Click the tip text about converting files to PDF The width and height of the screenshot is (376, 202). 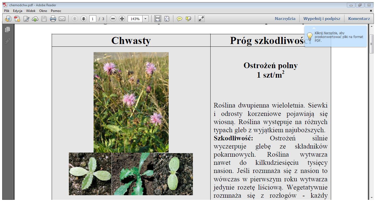coord(339,37)
